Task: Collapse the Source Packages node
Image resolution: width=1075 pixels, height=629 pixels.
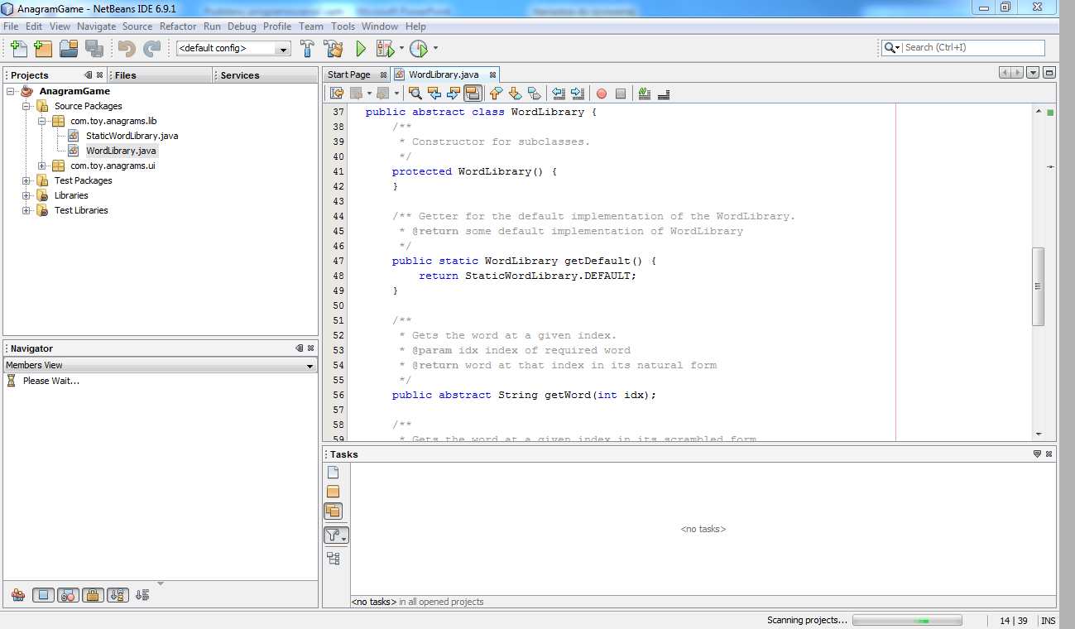Action: click(26, 106)
